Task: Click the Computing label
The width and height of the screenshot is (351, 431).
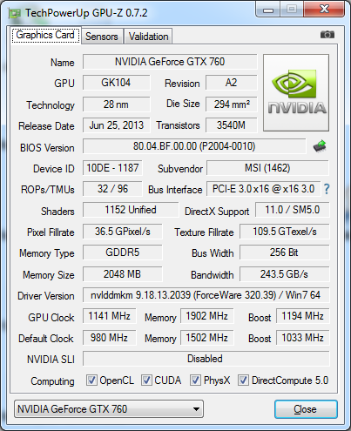Action: tap(52, 381)
